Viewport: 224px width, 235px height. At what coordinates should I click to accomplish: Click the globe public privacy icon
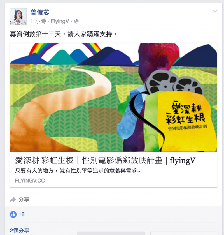76,21
